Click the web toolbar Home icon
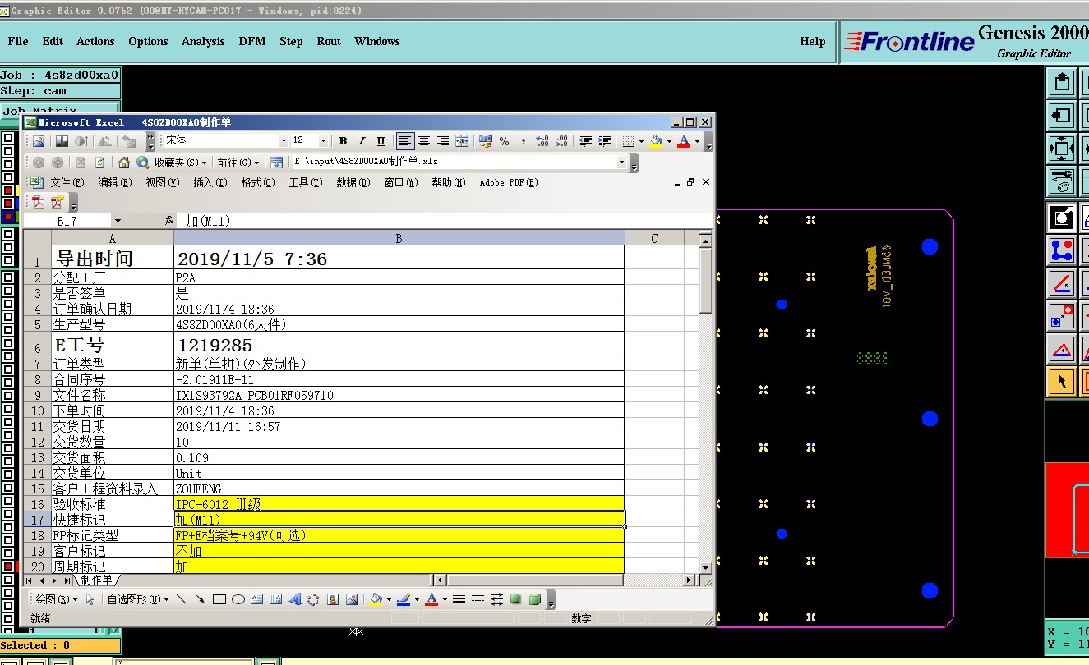Screen dimensions: 1089x665 coord(123,163)
